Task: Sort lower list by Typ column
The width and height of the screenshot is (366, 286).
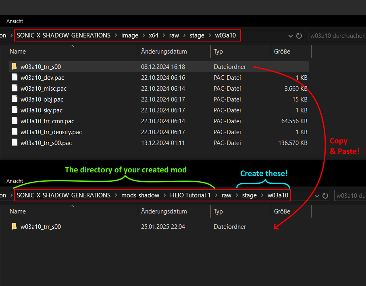Action: 218,211
